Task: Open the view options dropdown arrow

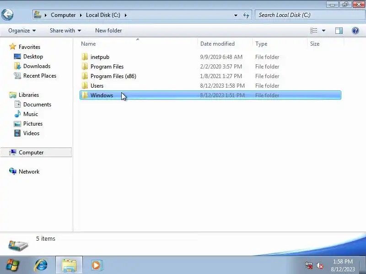Action: click(324, 31)
